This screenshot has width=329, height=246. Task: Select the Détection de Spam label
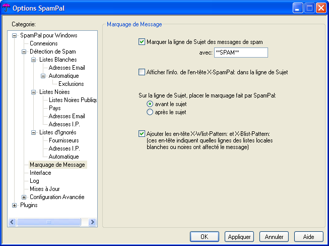pyautogui.click(x=53, y=52)
